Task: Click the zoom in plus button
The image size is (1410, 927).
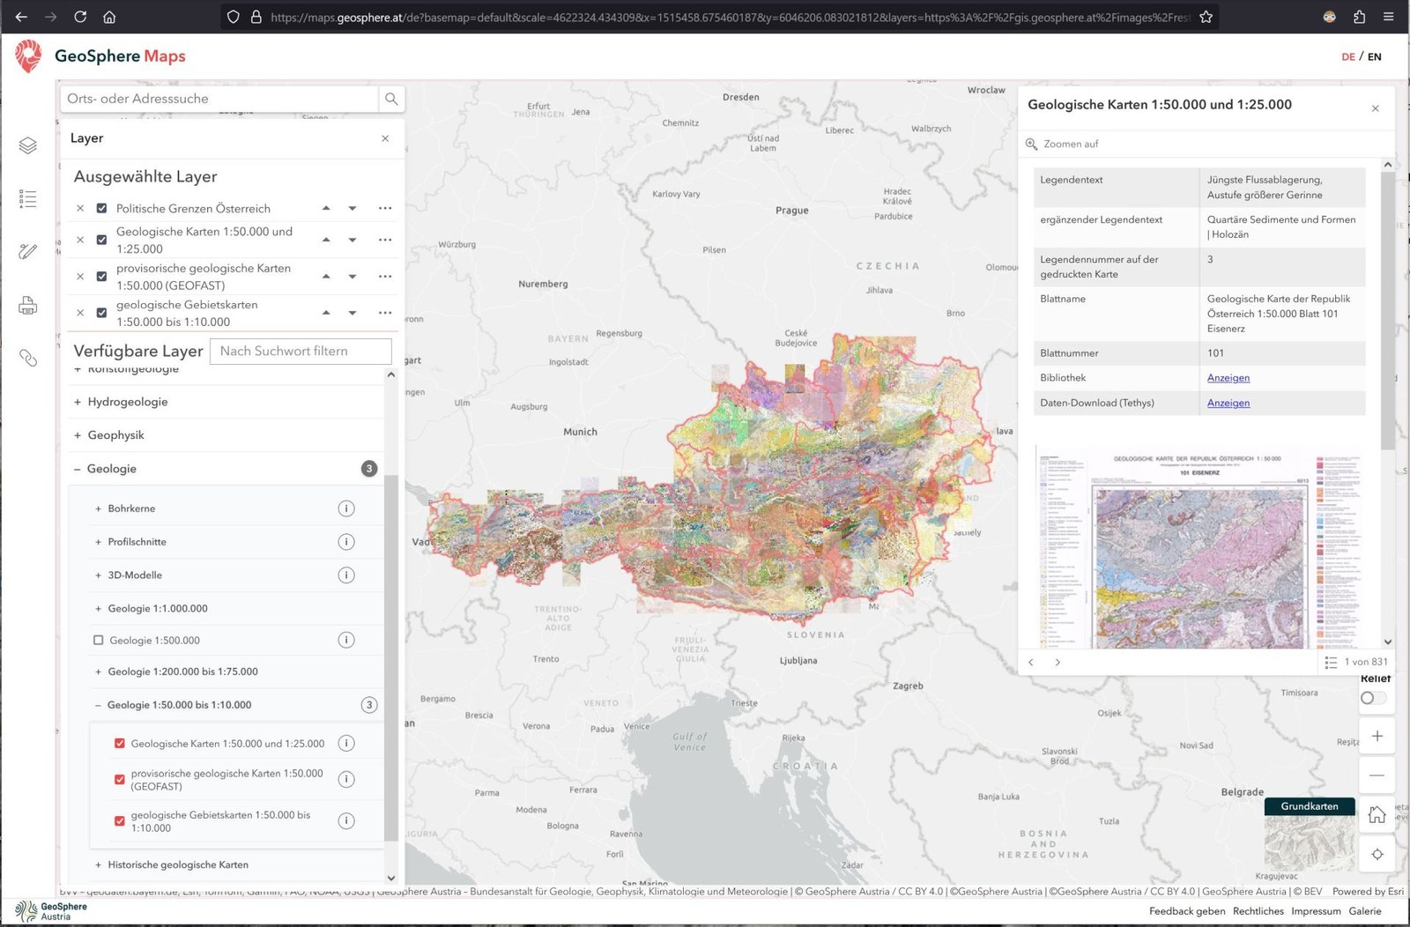Action: click(x=1377, y=735)
